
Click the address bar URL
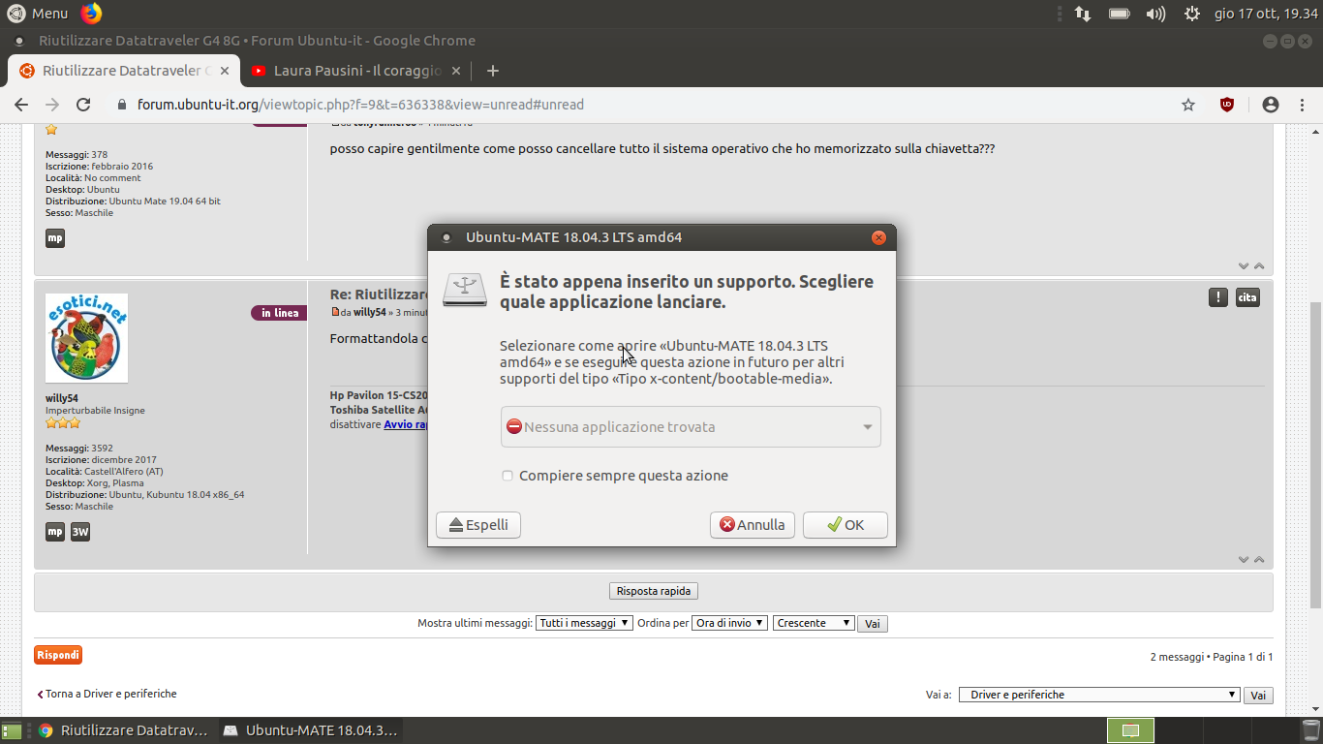click(360, 105)
